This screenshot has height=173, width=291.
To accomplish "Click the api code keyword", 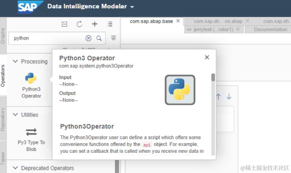I will [x=147, y=145].
